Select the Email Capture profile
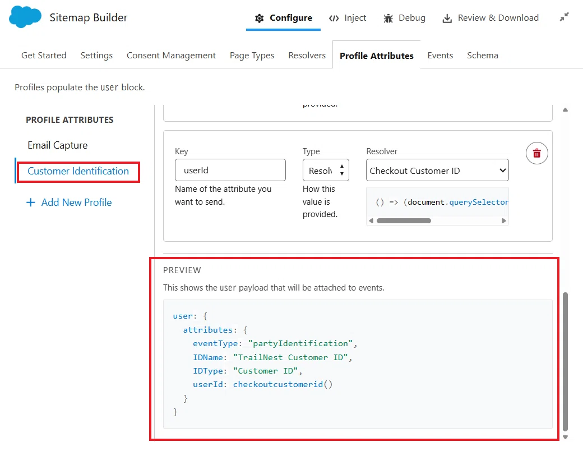 click(x=58, y=145)
